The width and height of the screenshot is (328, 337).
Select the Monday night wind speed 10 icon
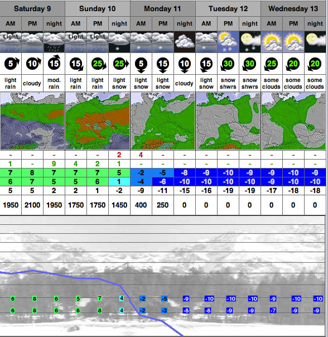tap(185, 65)
